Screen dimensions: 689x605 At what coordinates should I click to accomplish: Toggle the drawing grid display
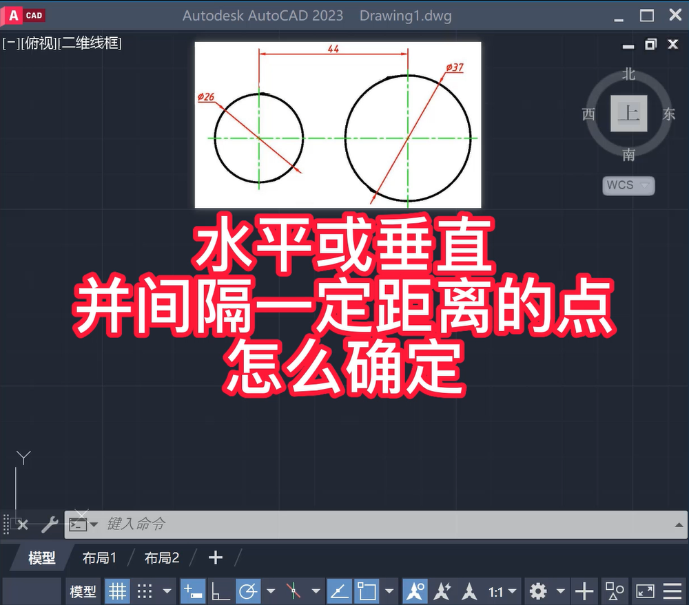click(118, 591)
